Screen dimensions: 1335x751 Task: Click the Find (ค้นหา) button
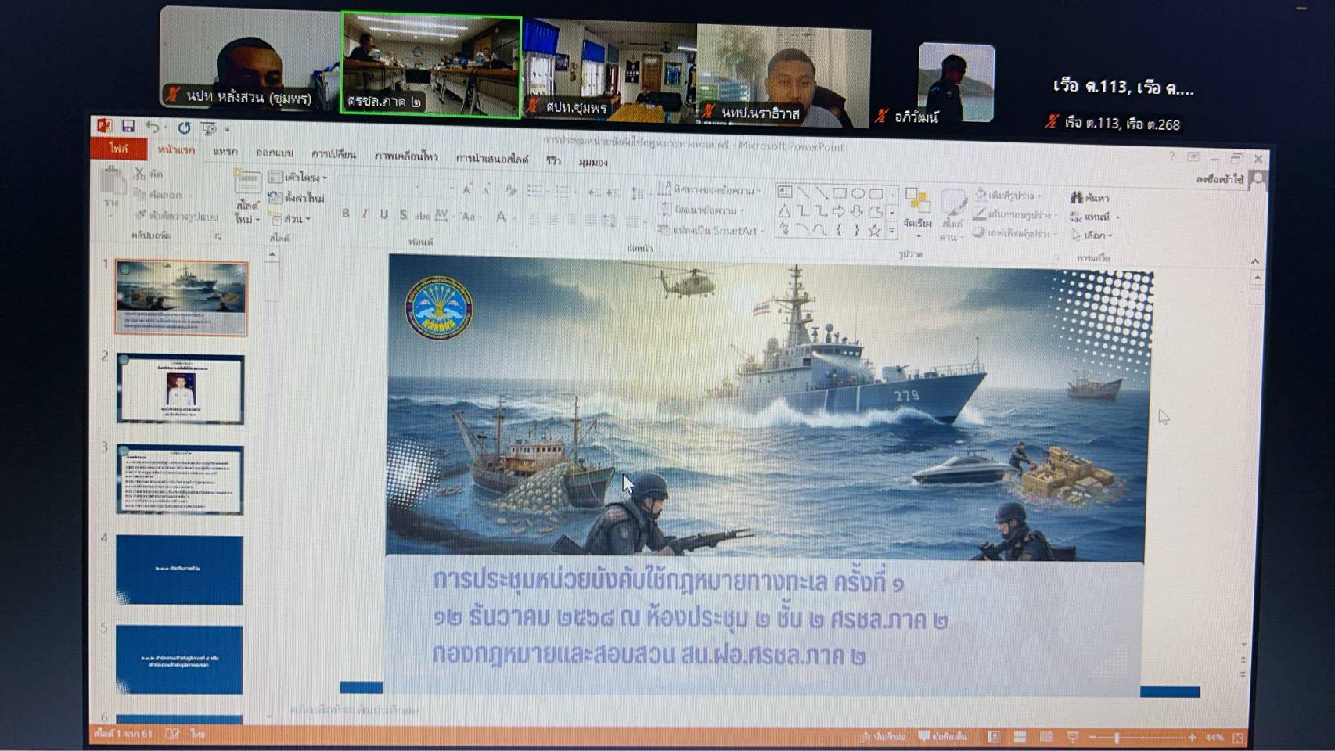tap(1089, 198)
